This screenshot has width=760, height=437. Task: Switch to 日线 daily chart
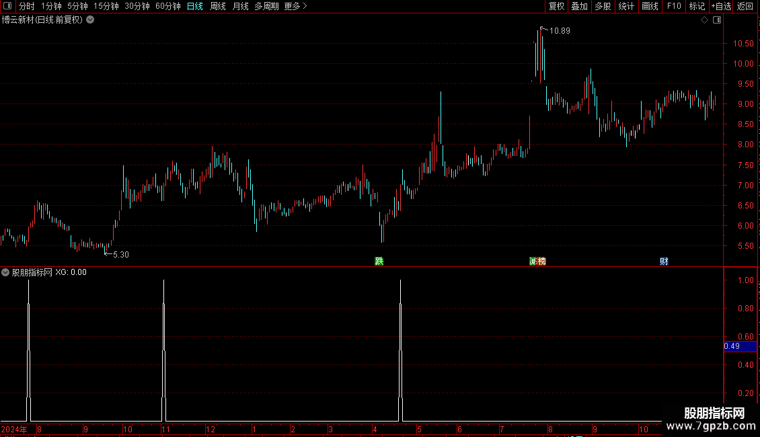195,6
